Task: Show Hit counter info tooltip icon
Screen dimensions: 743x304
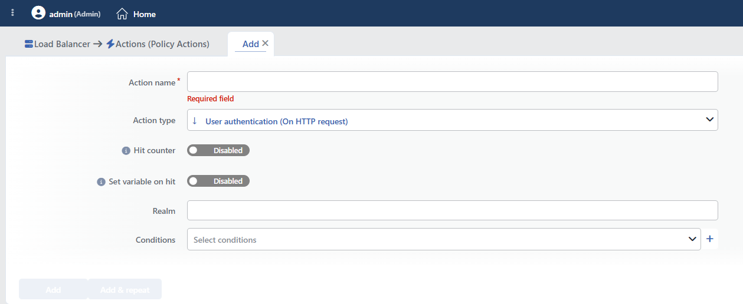Action: [126, 151]
